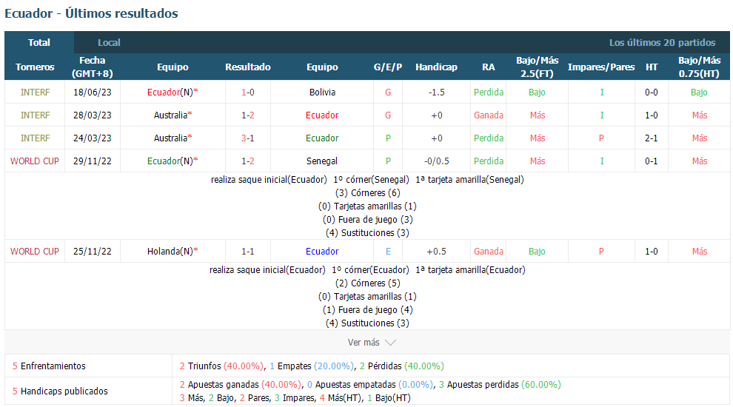Click Australia in the 28/03/23 row
This screenshot has height=407, width=733.
(173, 115)
